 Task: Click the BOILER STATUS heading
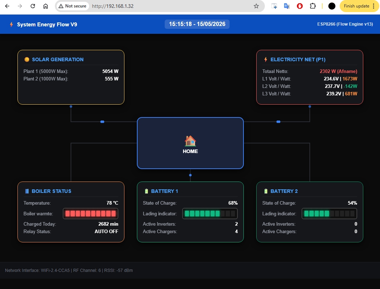(x=51, y=191)
